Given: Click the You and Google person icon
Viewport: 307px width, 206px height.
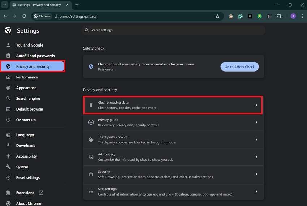Looking at the screenshot, I should click(8, 45).
